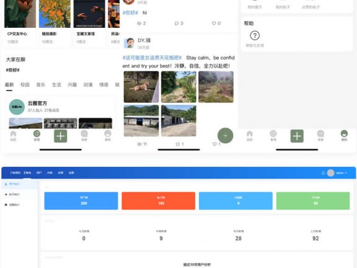Open the 云圈官方 circle title
Screen dimensions: 357x268
[37, 103]
